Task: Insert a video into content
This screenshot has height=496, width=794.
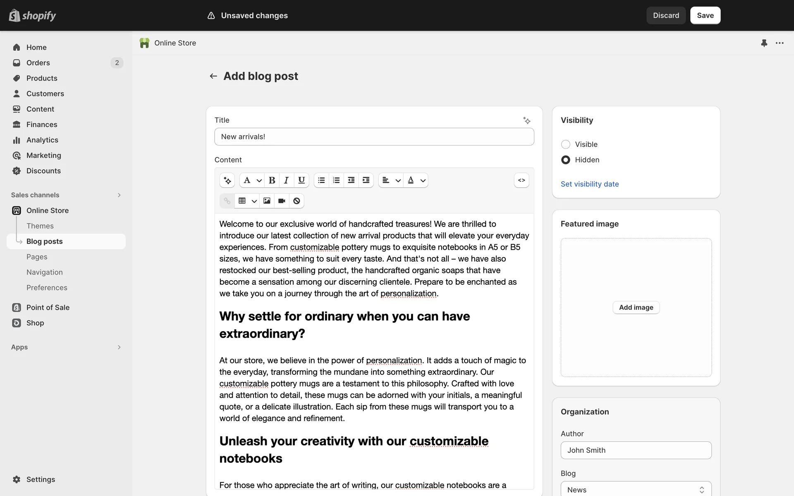Action: click(282, 201)
